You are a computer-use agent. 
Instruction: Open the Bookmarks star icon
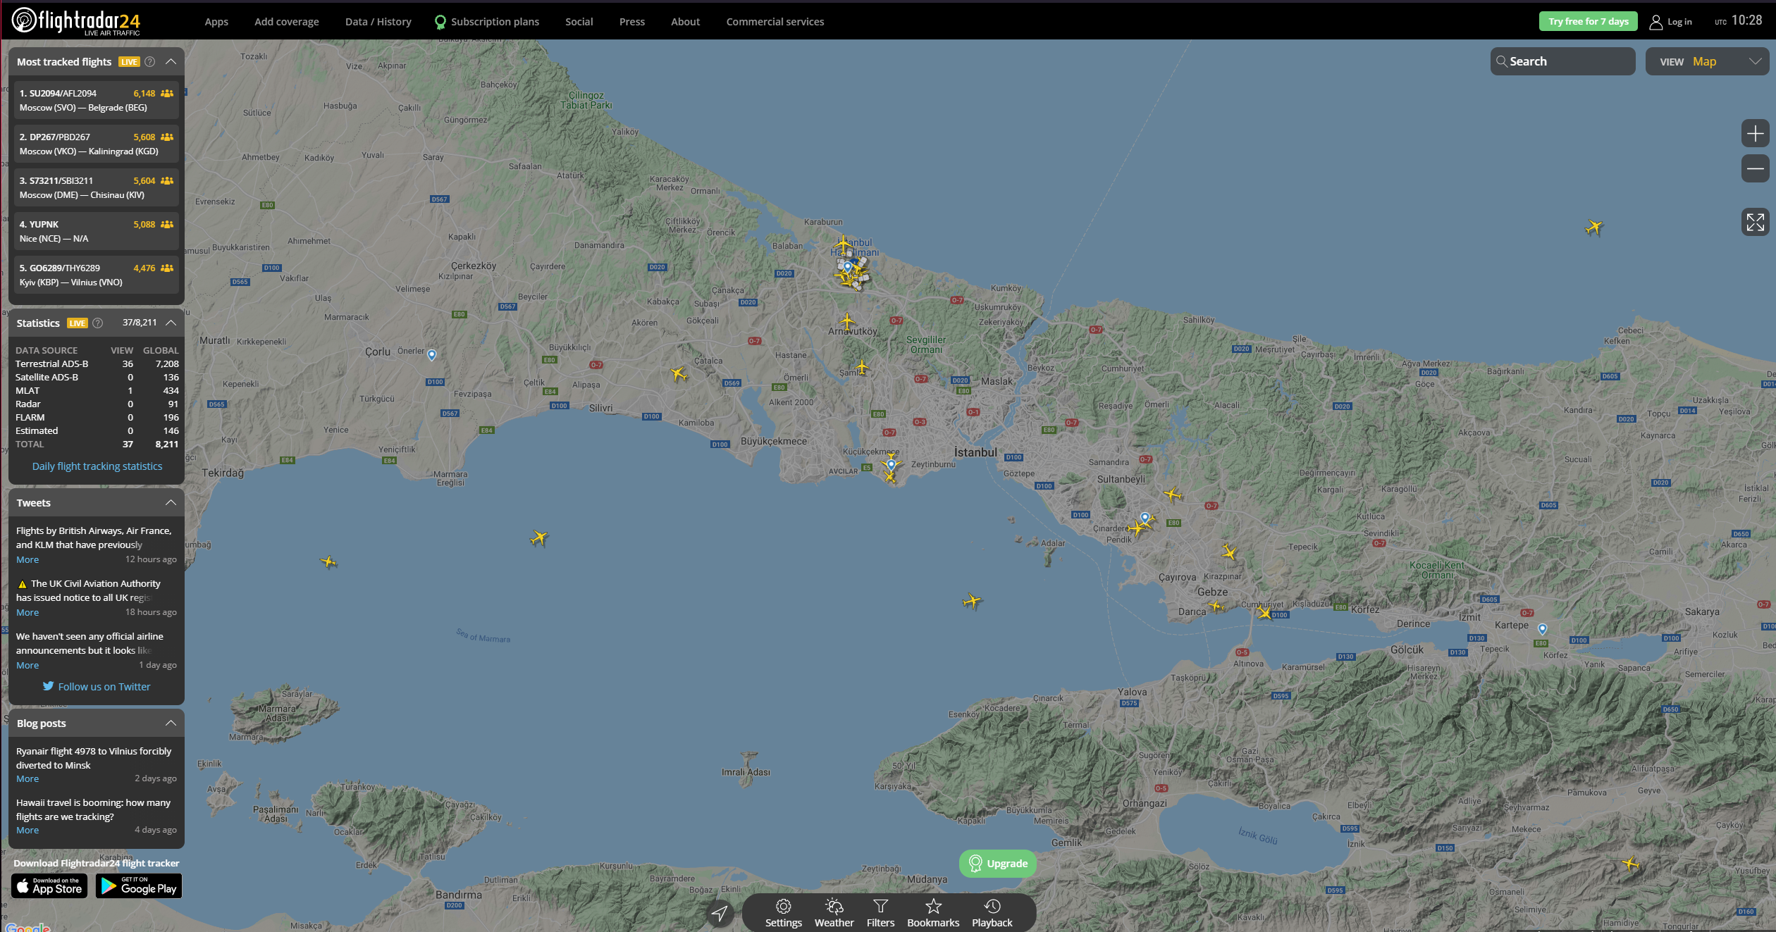(x=933, y=905)
